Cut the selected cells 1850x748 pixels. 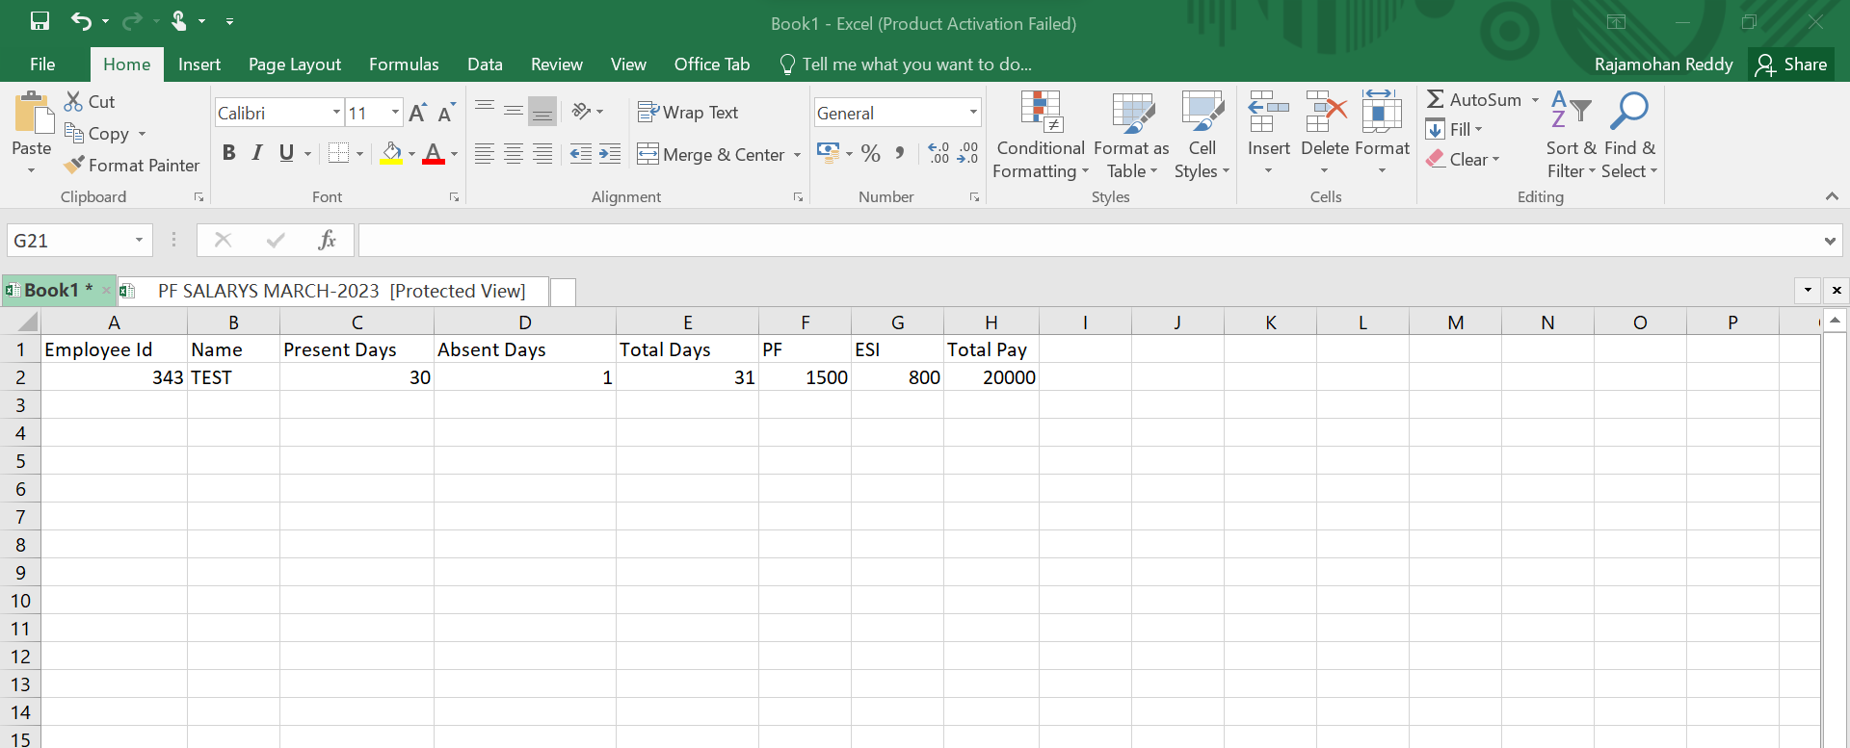90,101
